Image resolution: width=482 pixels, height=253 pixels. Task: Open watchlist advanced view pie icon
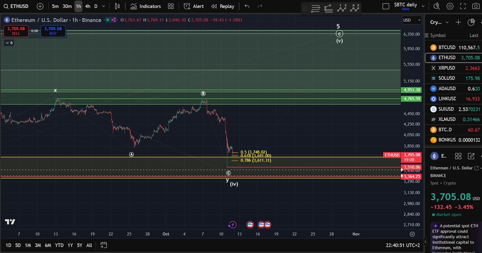[471, 22]
